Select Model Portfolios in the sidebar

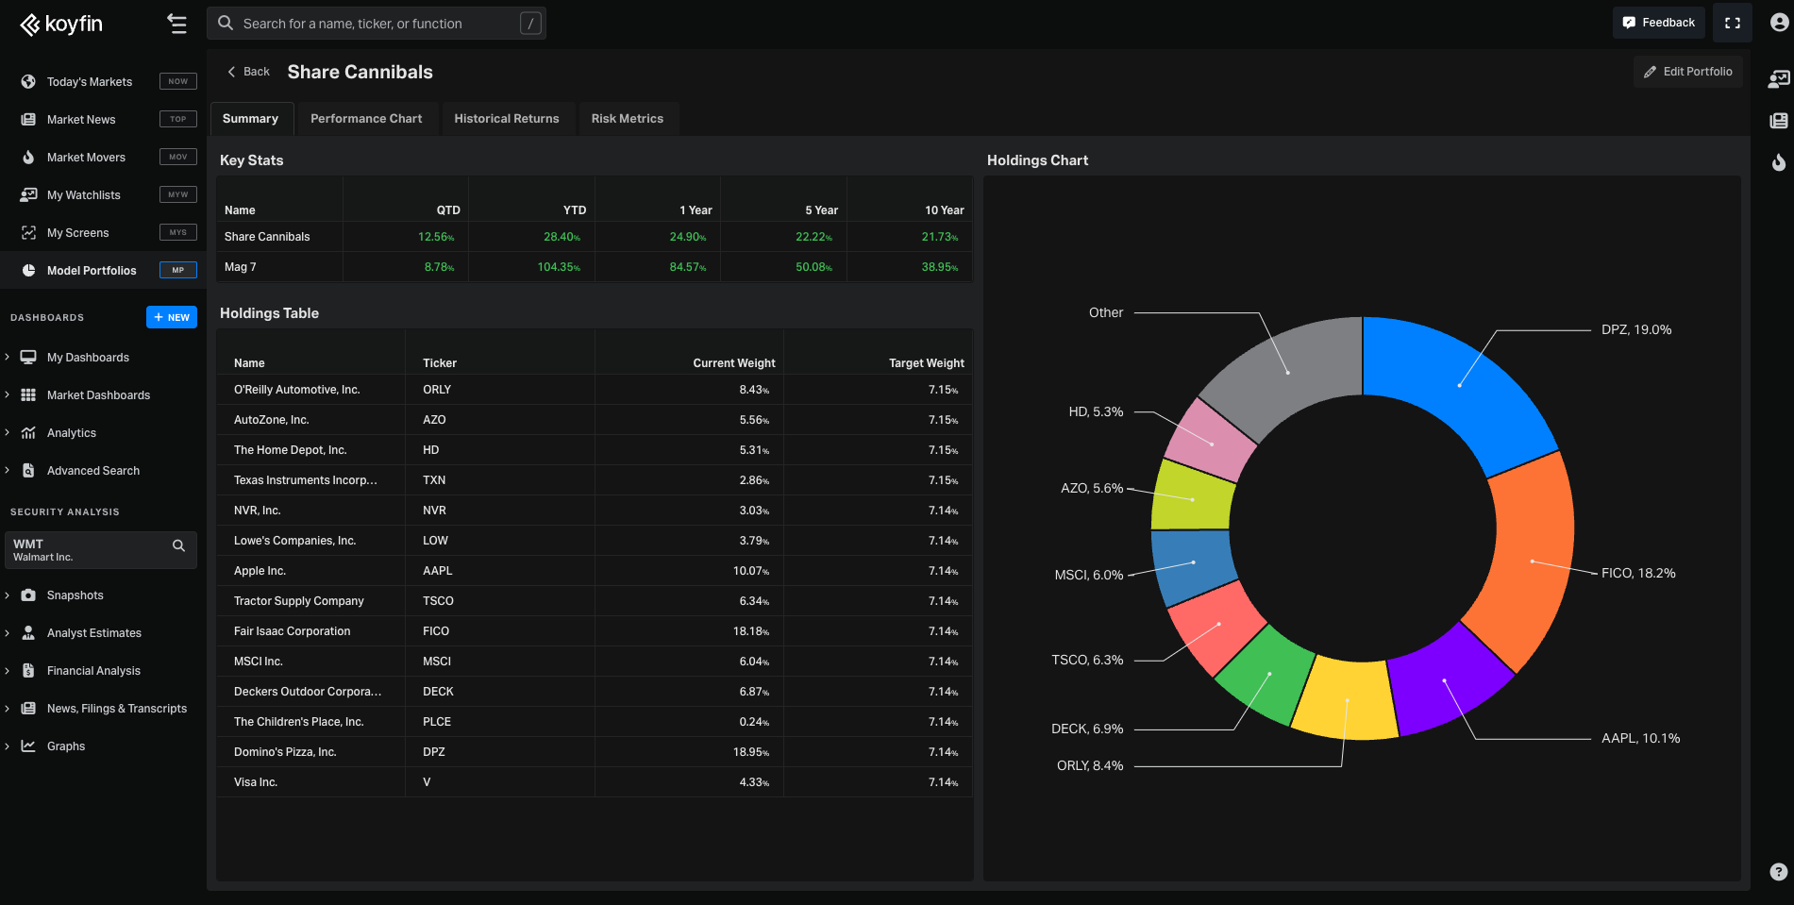coord(103,271)
